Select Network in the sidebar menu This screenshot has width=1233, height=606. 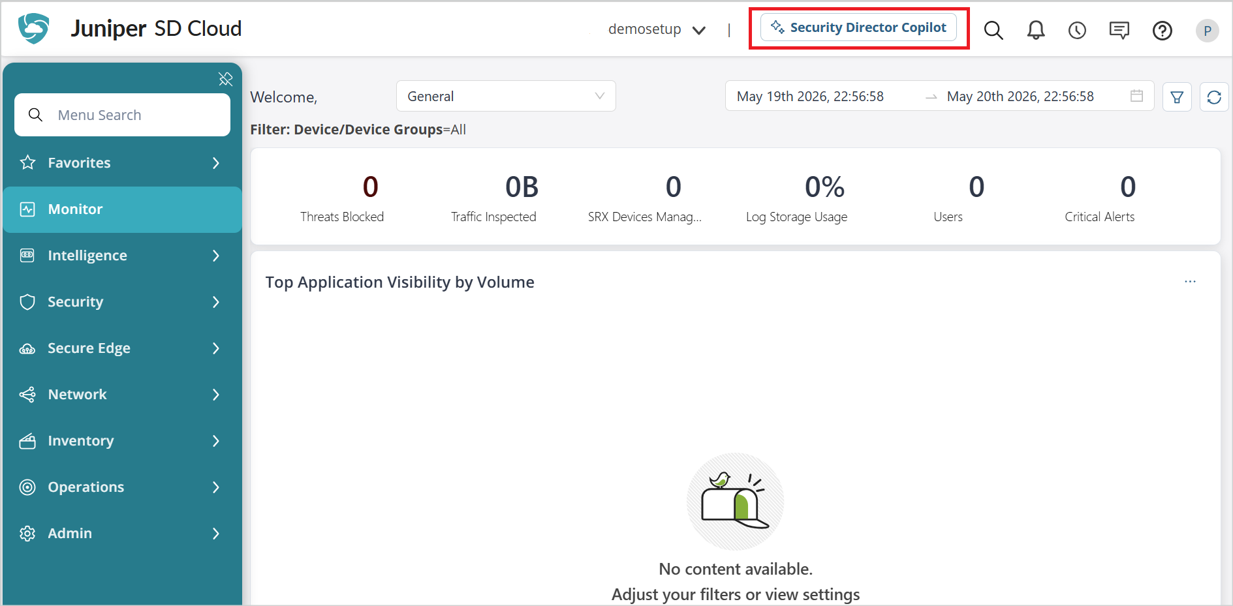[x=123, y=395]
